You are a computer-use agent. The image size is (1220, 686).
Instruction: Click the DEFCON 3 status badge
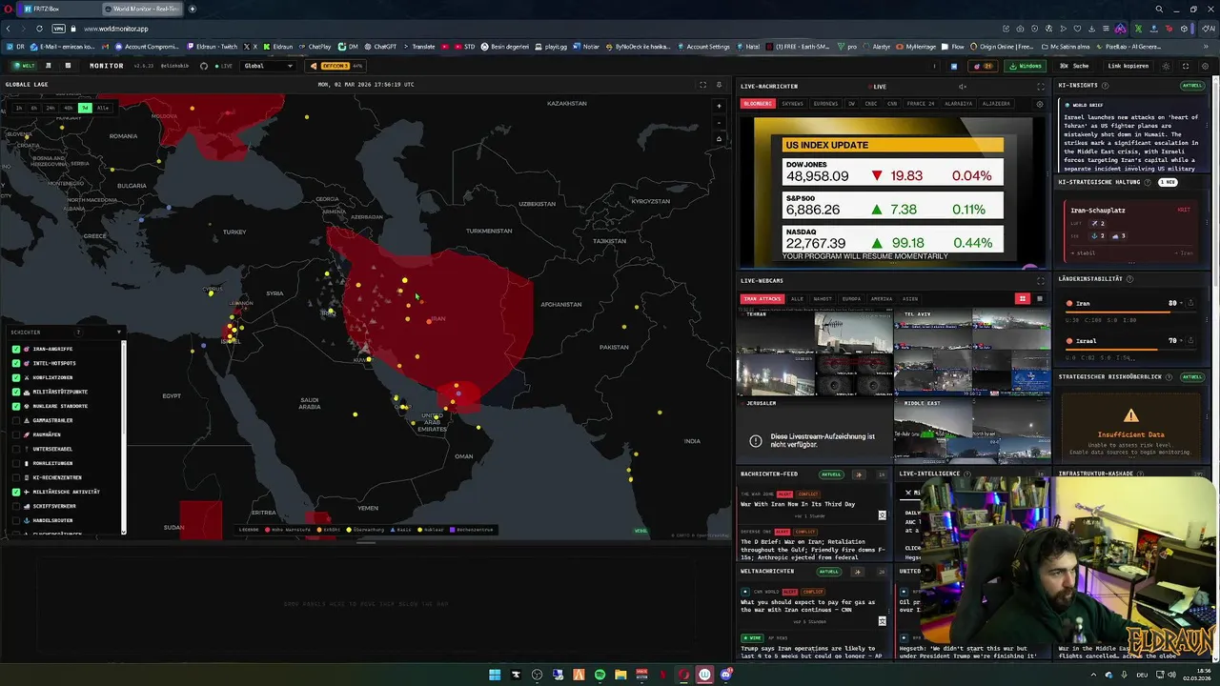[336, 66]
